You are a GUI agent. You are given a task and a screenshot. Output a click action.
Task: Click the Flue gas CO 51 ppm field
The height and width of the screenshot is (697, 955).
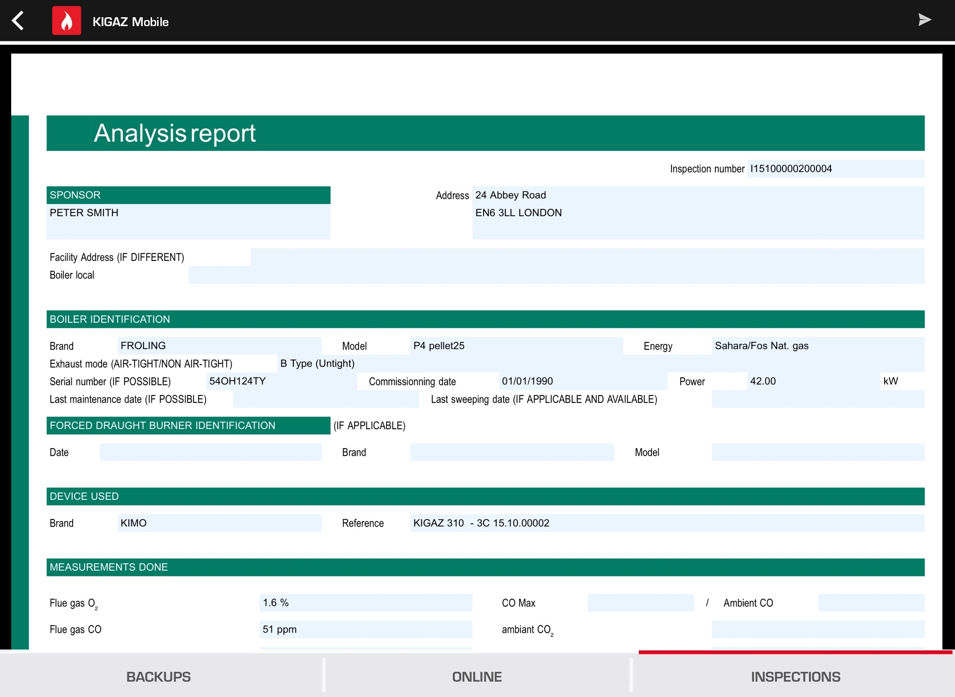tap(366, 629)
